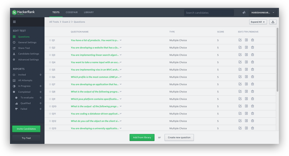Toggle the hamburger sidebar menu icon
Screen dimensions: 289x156
(x=14, y=22)
